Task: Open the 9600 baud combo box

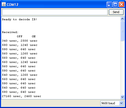Action: 112,103
